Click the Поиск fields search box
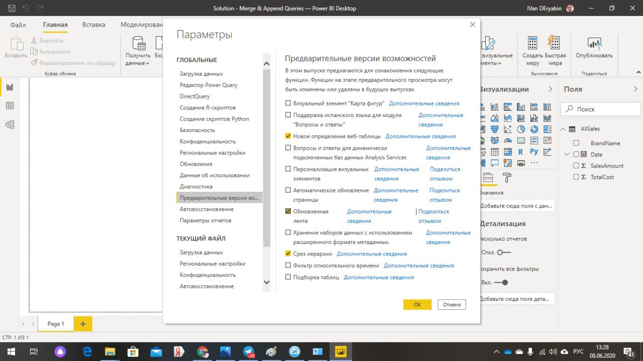 600,109
